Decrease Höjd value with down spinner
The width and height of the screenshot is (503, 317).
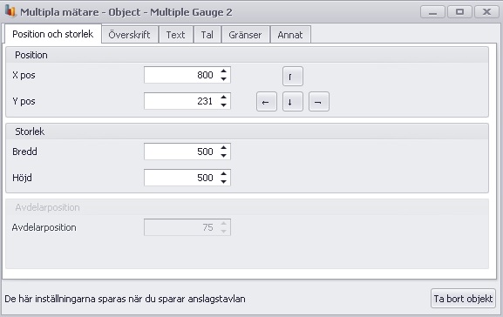(223, 181)
